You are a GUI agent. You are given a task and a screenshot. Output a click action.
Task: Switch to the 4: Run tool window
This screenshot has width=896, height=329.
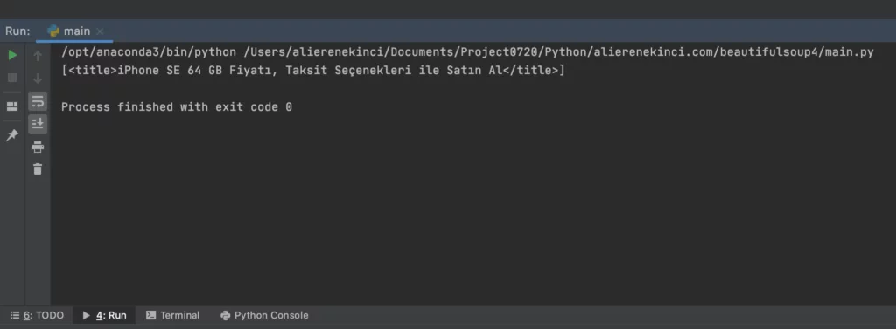click(105, 315)
